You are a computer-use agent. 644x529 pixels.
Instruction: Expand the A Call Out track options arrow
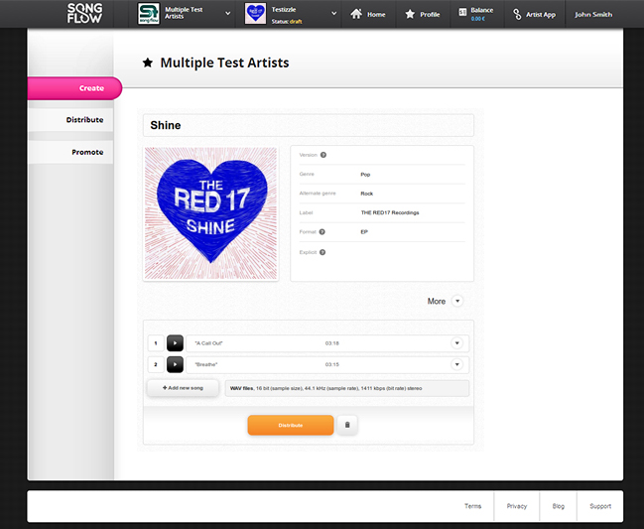(x=456, y=343)
